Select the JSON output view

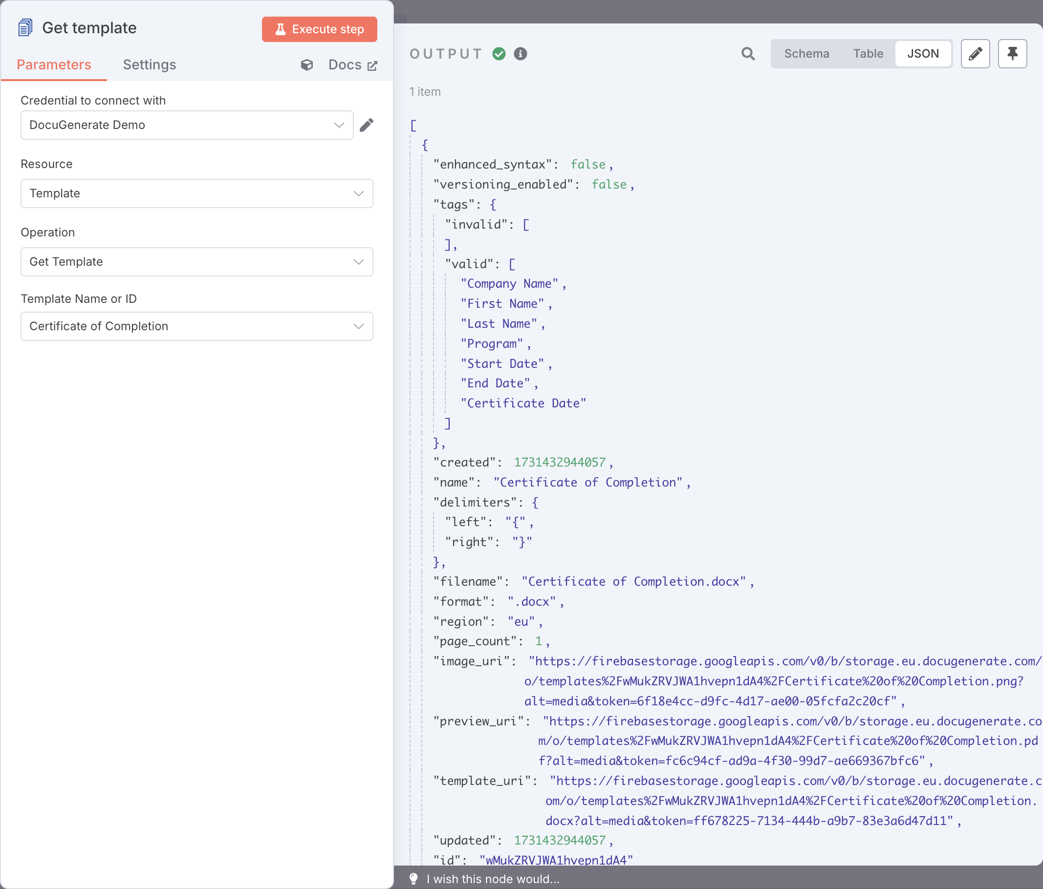tap(923, 54)
